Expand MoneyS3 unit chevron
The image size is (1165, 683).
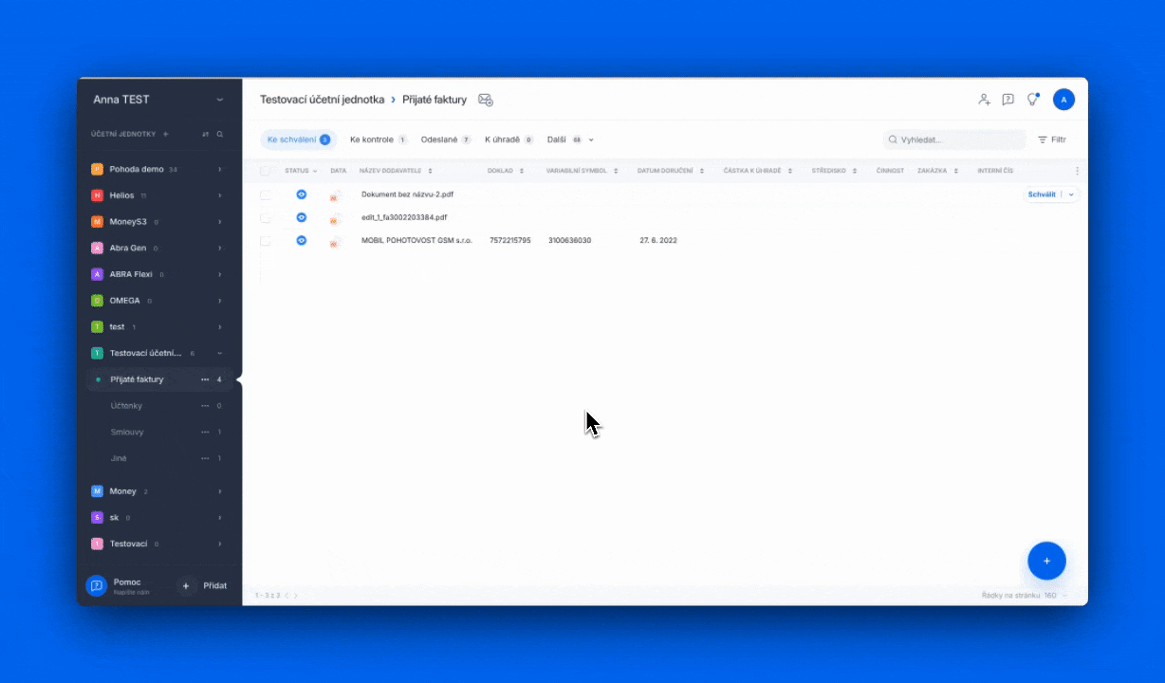[x=220, y=222]
